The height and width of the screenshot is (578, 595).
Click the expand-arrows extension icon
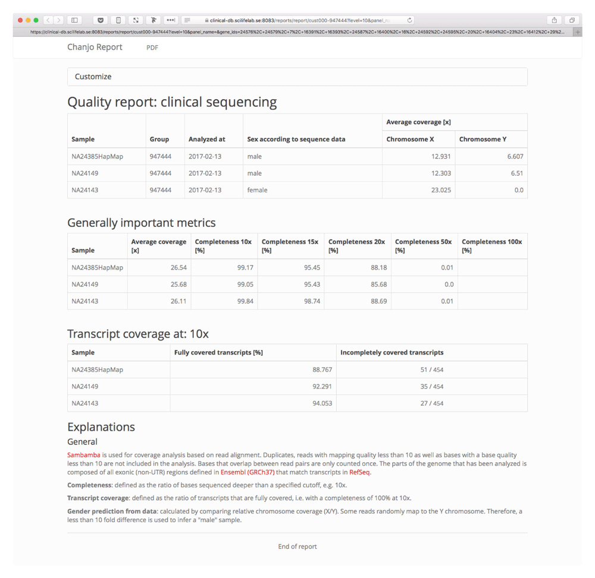pyautogui.click(x=136, y=20)
